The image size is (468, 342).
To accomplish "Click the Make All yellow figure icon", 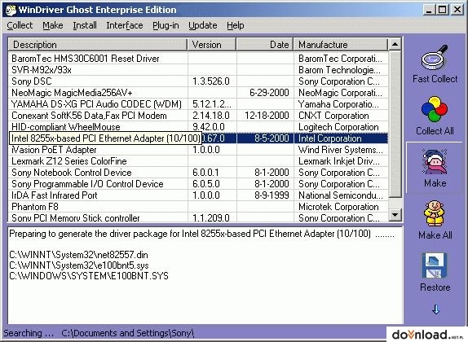I will tap(435, 213).
